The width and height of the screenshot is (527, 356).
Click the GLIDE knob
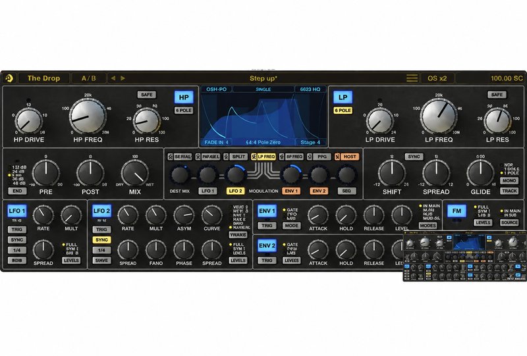coord(480,173)
